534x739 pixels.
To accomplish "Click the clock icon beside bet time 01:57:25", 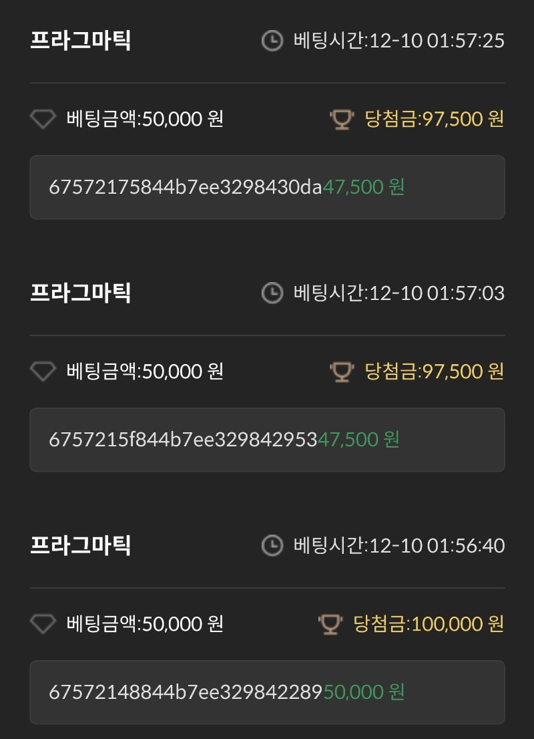I will pyautogui.click(x=272, y=41).
